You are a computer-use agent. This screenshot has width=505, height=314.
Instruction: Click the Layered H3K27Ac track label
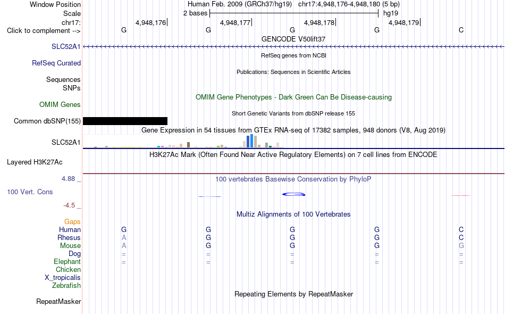35,162
